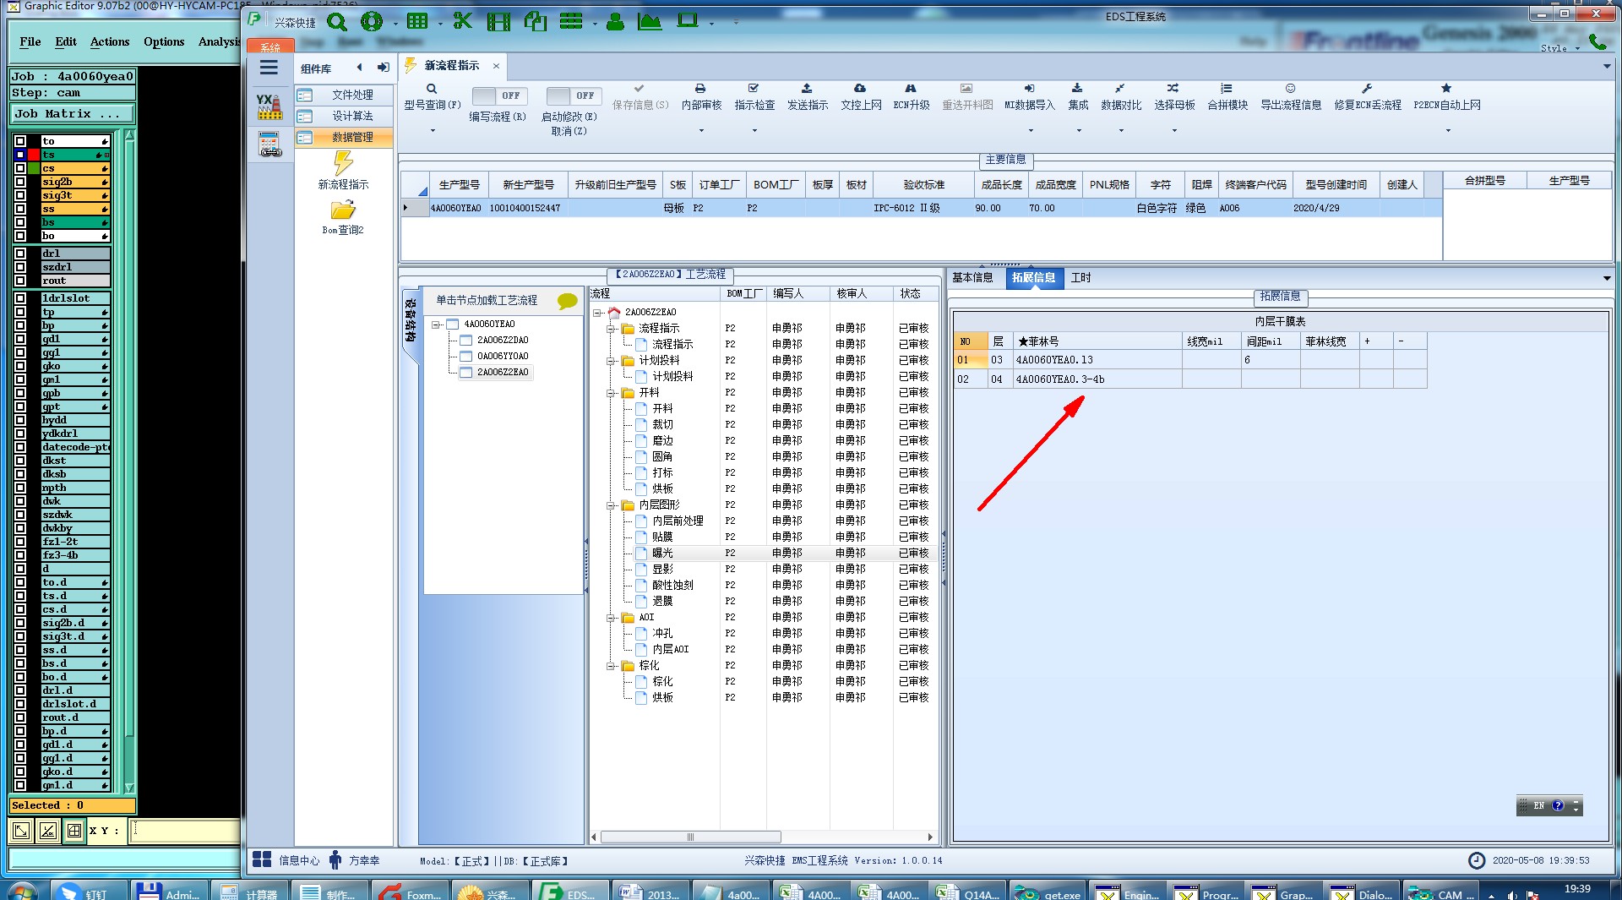Viewport: 1622px width, 900px height.
Task: Click ECN升级 toolbar item
Action: click(911, 97)
